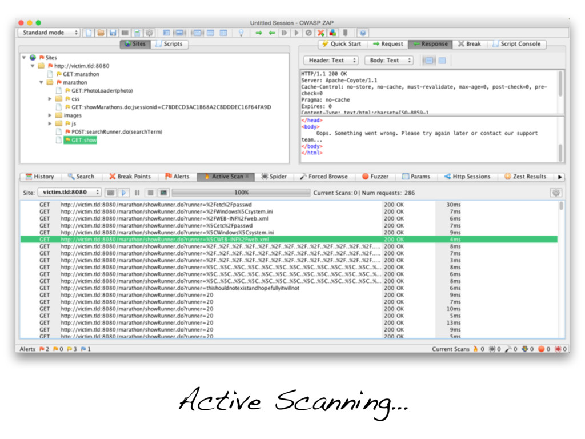The image size is (585, 439).
Task: Open the Script Console tab
Action: [x=516, y=44]
